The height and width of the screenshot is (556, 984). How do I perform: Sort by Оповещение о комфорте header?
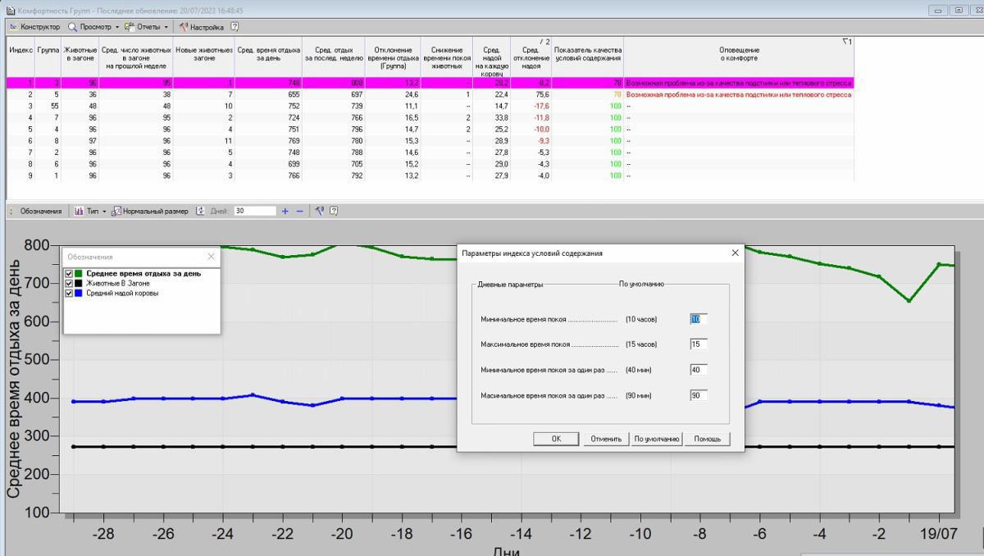pos(739,56)
